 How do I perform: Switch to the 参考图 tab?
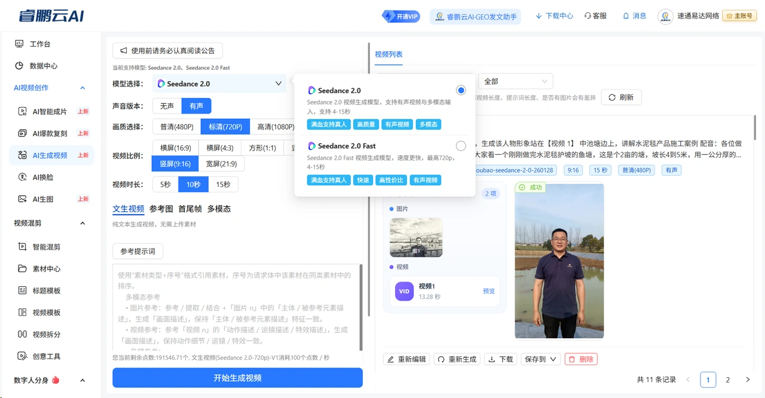[x=161, y=209]
